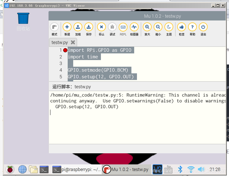
Task: Click line 5 GPIO.setup(12, GPIO.OUT) code
Action: click(101, 77)
